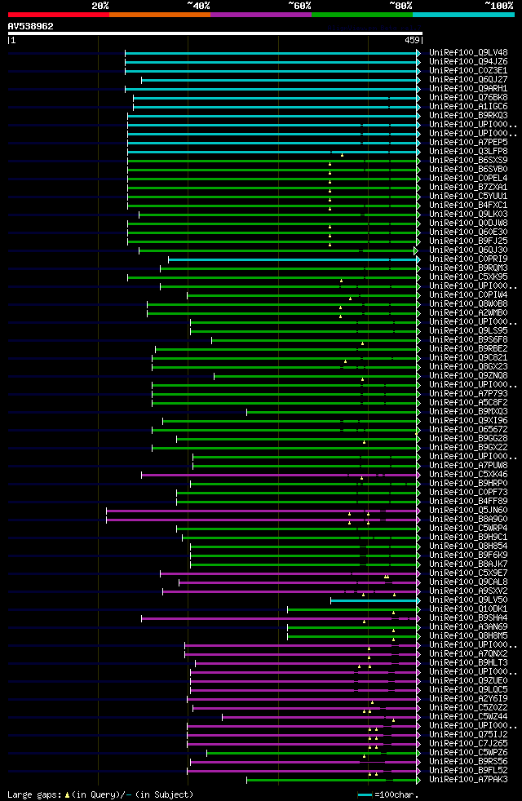This screenshot has height=801, width=522.
Task: Open the UniRef100_Q9ZUE0 hit
Action: coord(468,681)
